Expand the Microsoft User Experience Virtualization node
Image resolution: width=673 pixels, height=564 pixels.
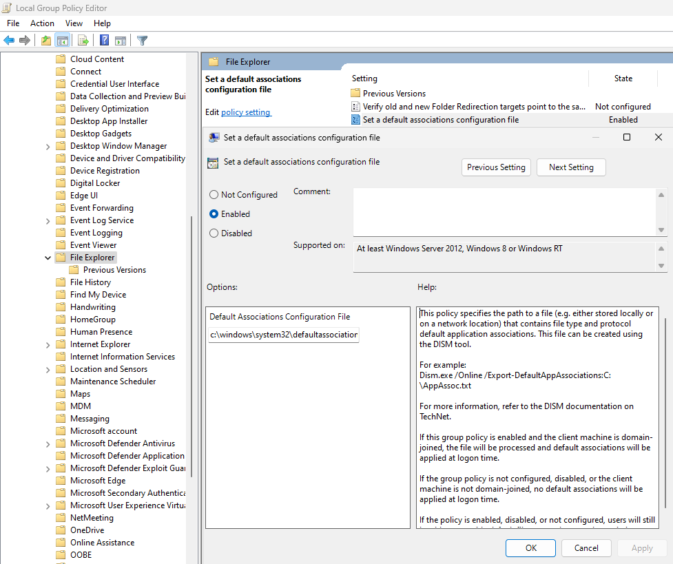tap(48, 506)
